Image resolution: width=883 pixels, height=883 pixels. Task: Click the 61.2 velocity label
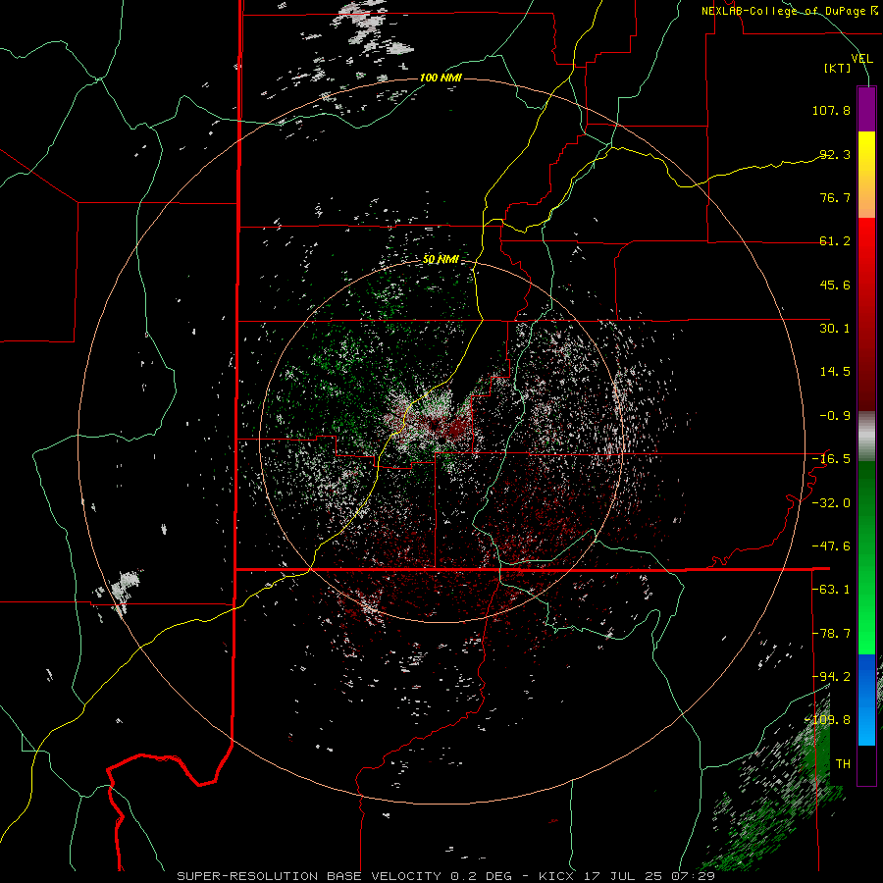[x=835, y=241]
